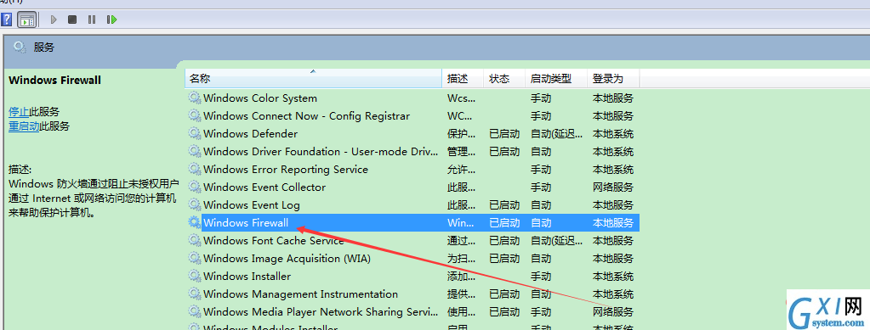Sort by the 登录为 column header
Image resolution: width=870 pixels, height=330 pixels.
point(613,79)
